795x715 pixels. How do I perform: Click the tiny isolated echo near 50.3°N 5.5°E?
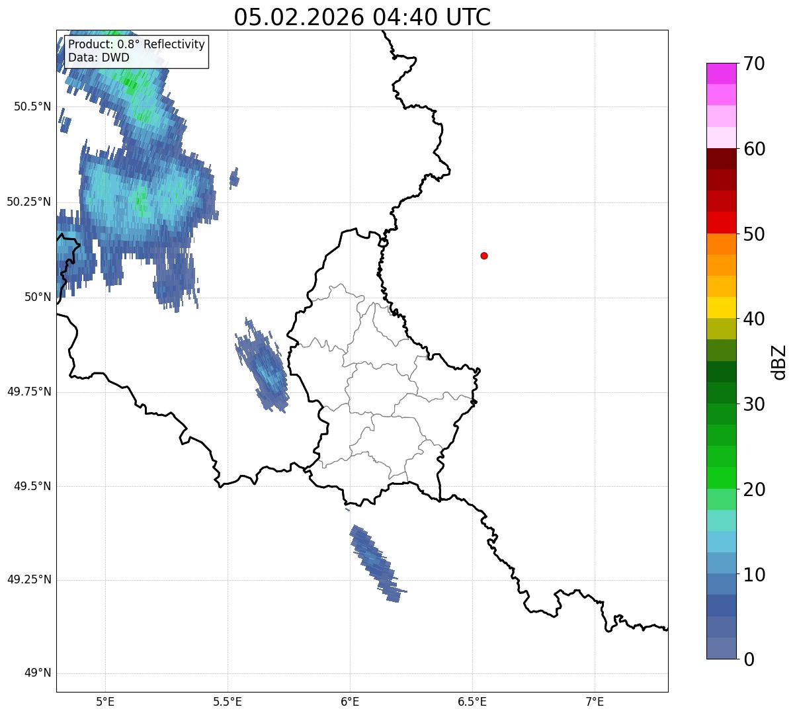(x=234, y=178)
